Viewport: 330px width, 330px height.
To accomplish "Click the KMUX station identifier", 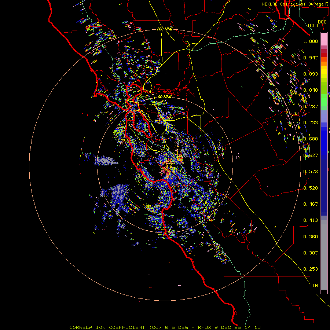I will coord(205,327).
